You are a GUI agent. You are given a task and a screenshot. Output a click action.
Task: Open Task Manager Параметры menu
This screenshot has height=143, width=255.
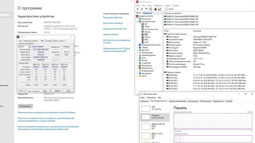click(x=151, y=97)
